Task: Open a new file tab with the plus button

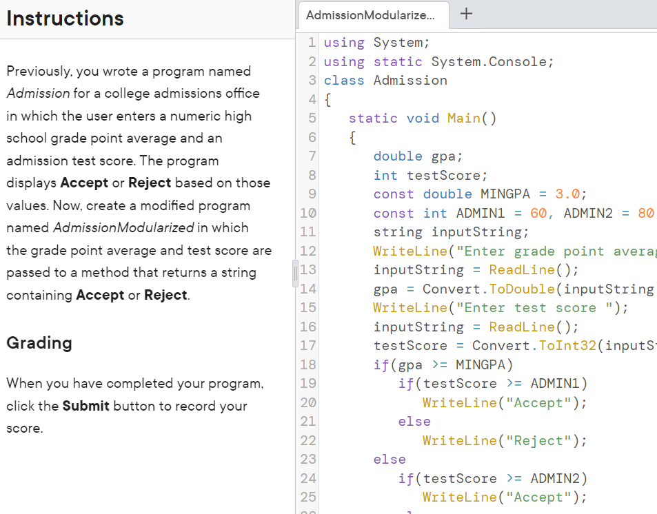Action: point(466,14)
